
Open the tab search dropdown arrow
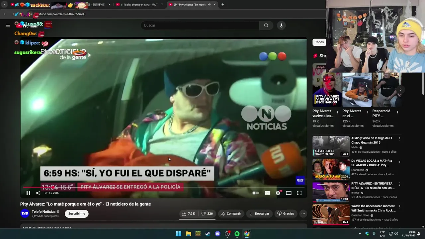pos(4,5)
